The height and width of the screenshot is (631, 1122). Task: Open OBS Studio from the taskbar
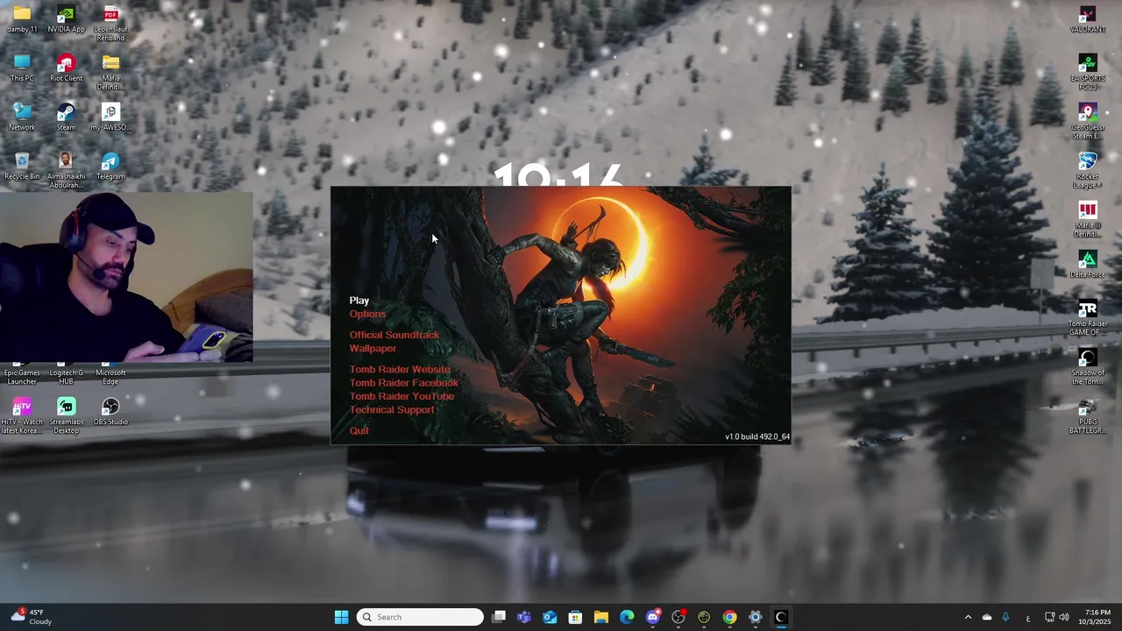(678, 617)
